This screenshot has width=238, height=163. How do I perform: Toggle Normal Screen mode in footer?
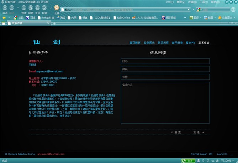point(199,154)
